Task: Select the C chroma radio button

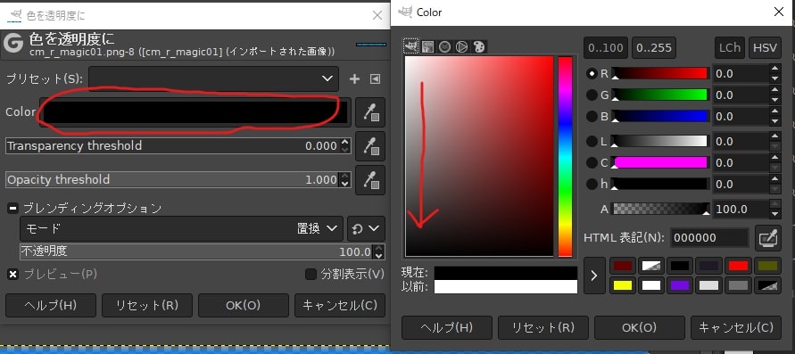Action: [592, 162]
